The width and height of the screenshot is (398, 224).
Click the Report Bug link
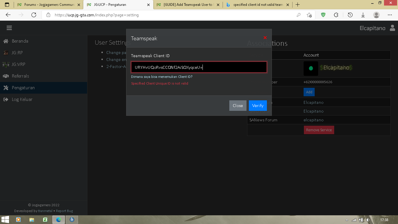click(64, 211)
